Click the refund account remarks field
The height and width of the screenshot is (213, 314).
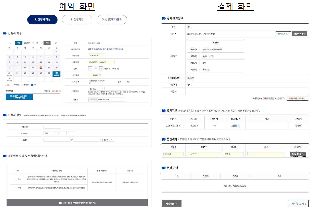266,154
